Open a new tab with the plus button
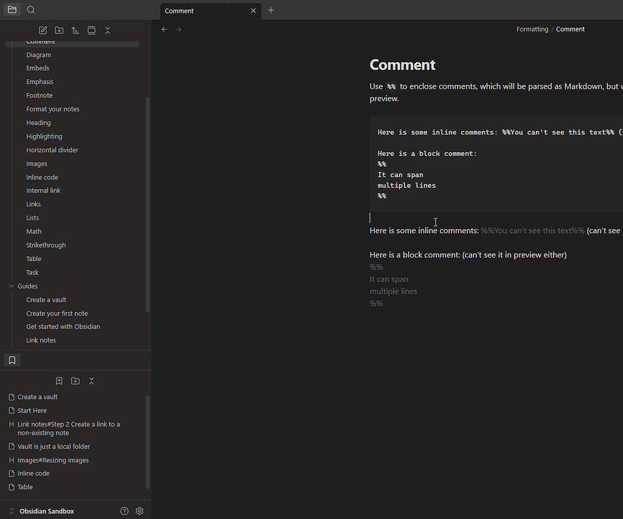The width and height of the screenshot is (623, 519). (x=271, y=10)
